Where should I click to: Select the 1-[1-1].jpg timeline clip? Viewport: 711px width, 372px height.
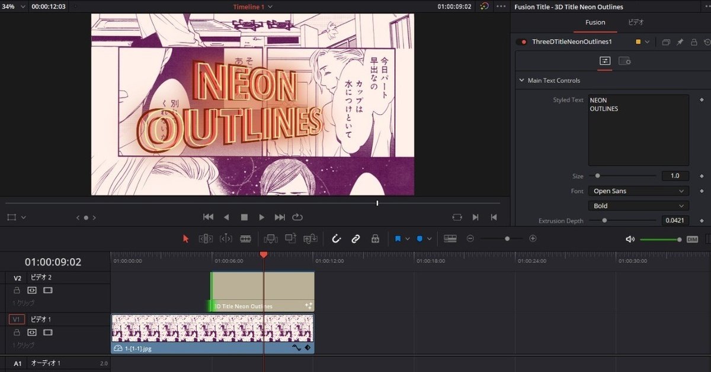[x=212, y=334]
